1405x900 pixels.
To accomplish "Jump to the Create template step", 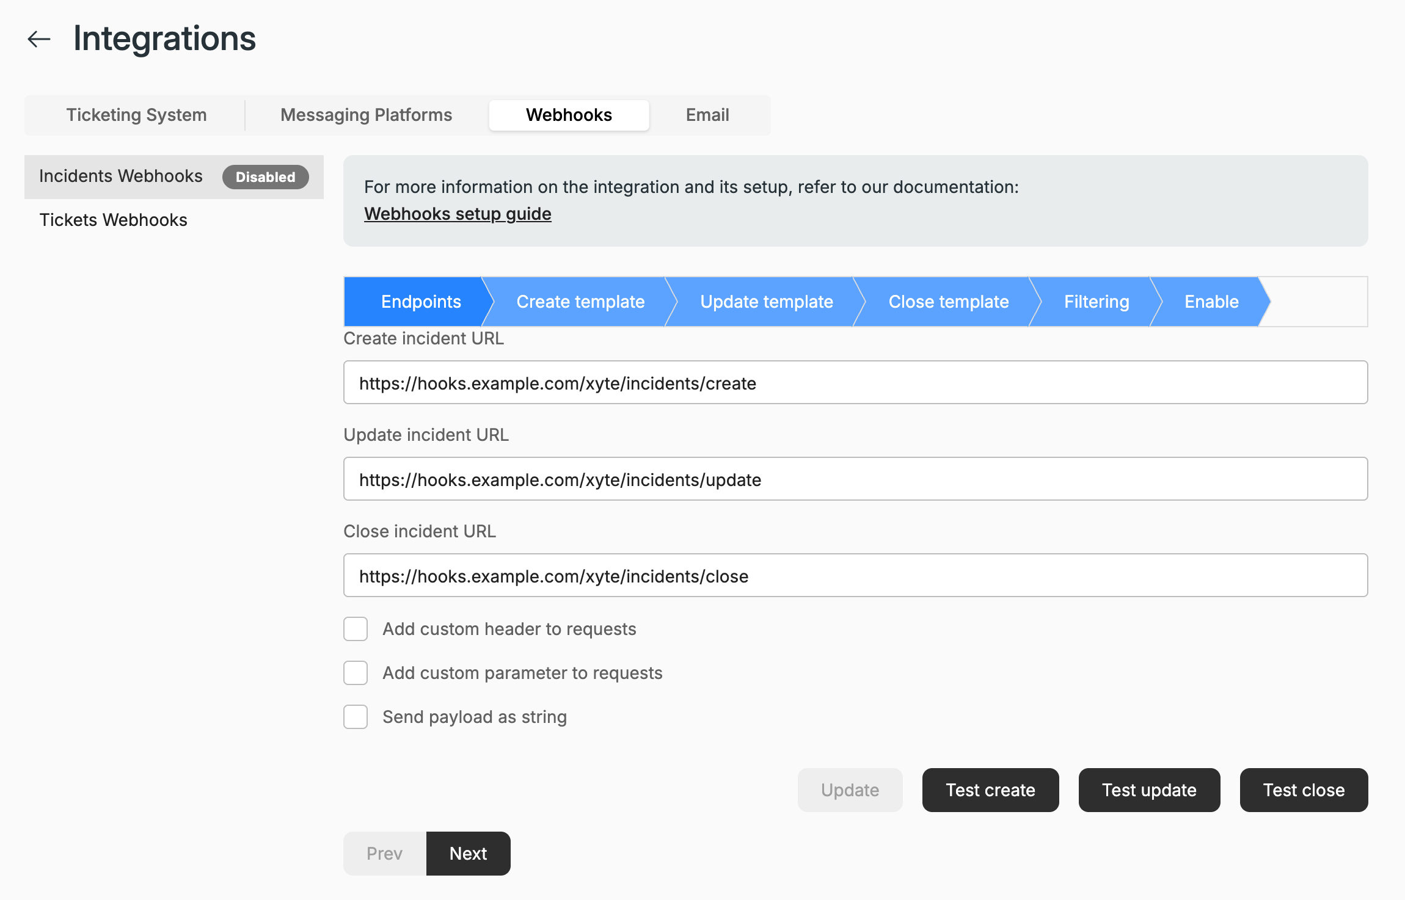I will (580, 302).
